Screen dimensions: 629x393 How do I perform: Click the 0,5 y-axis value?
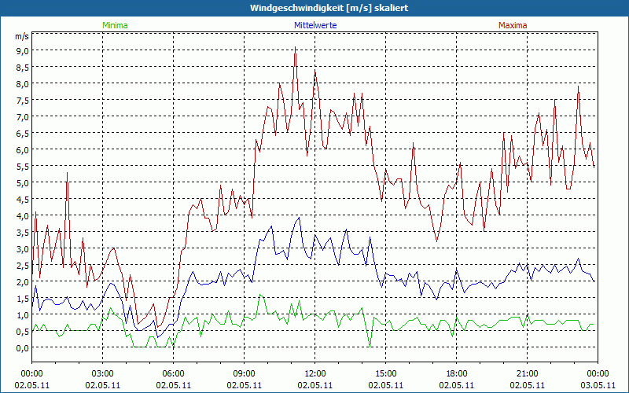point(23,331)
